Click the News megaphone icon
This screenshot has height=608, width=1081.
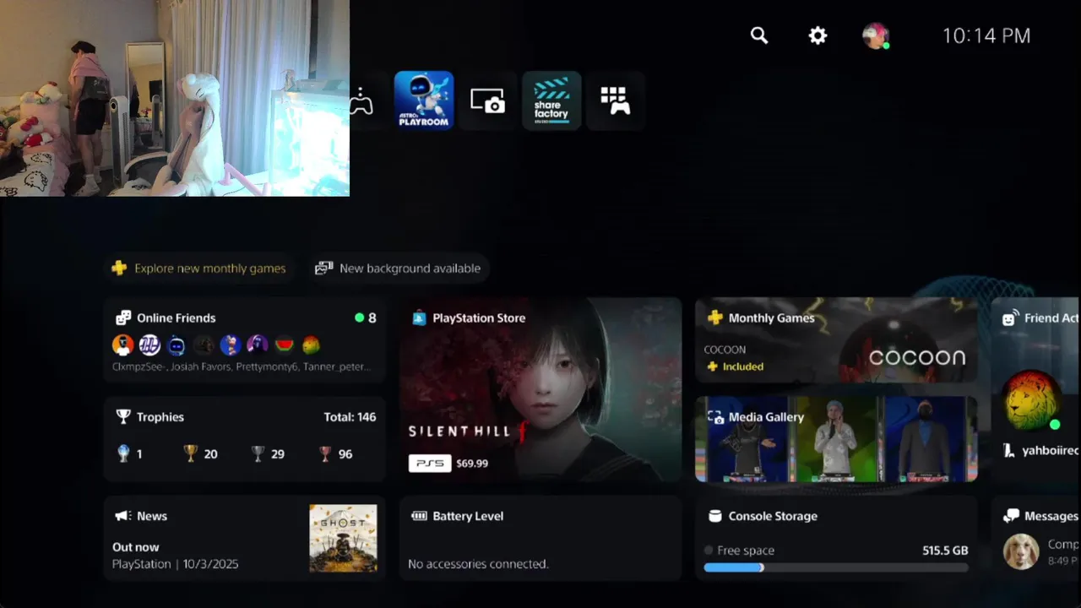coord(123,515)
